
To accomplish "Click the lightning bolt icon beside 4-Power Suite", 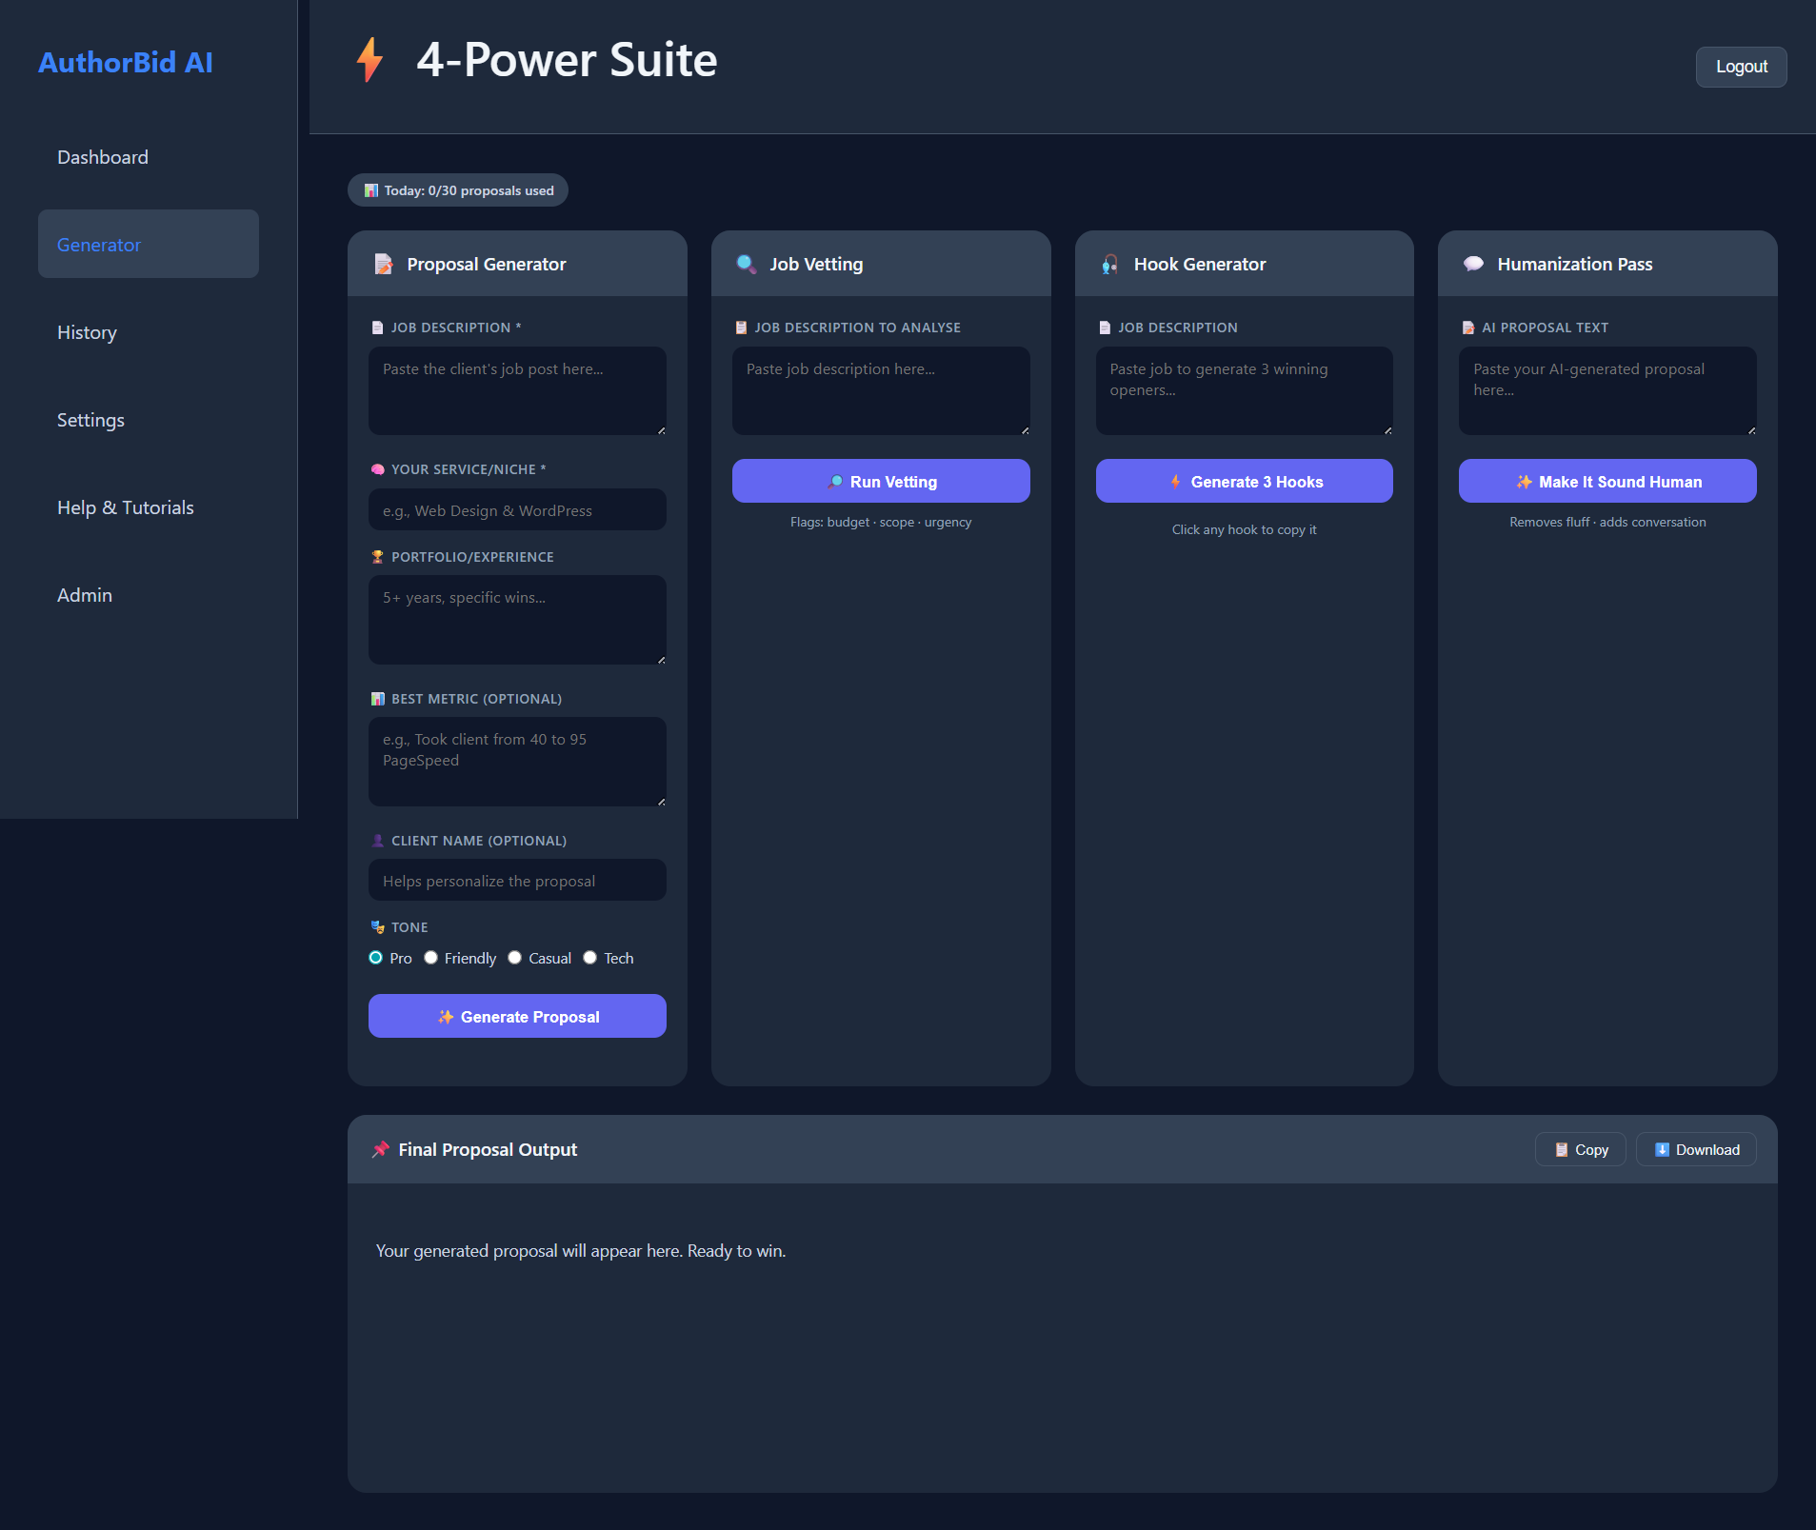I will point(369,60).
